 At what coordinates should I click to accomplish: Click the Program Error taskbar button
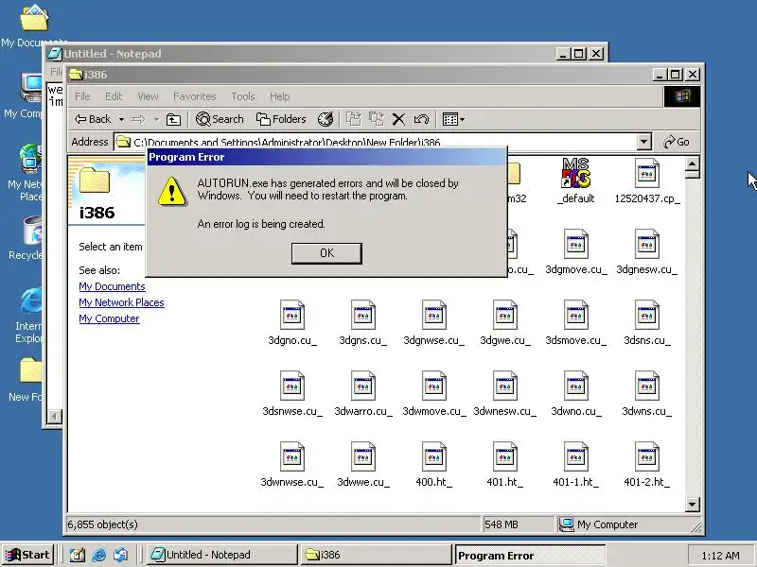coord(530,556)
